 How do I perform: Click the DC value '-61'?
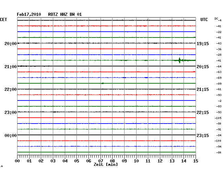(x=219, y=89)
